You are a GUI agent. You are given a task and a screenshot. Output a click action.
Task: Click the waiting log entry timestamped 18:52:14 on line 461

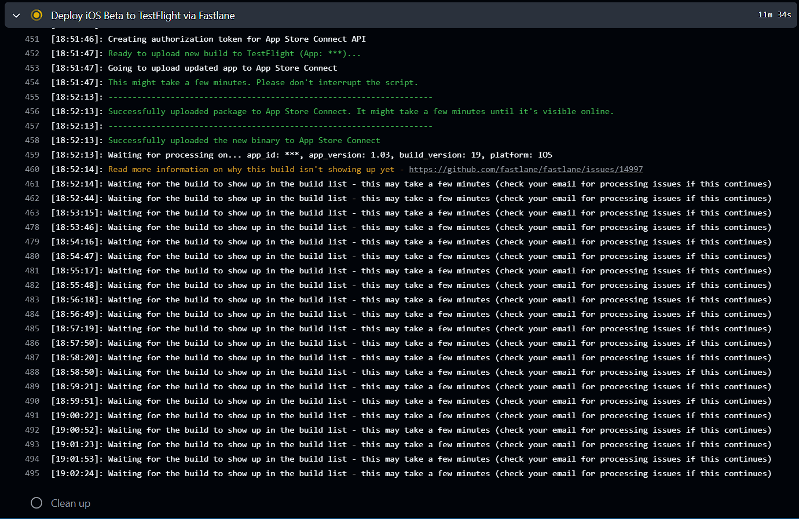411,184
